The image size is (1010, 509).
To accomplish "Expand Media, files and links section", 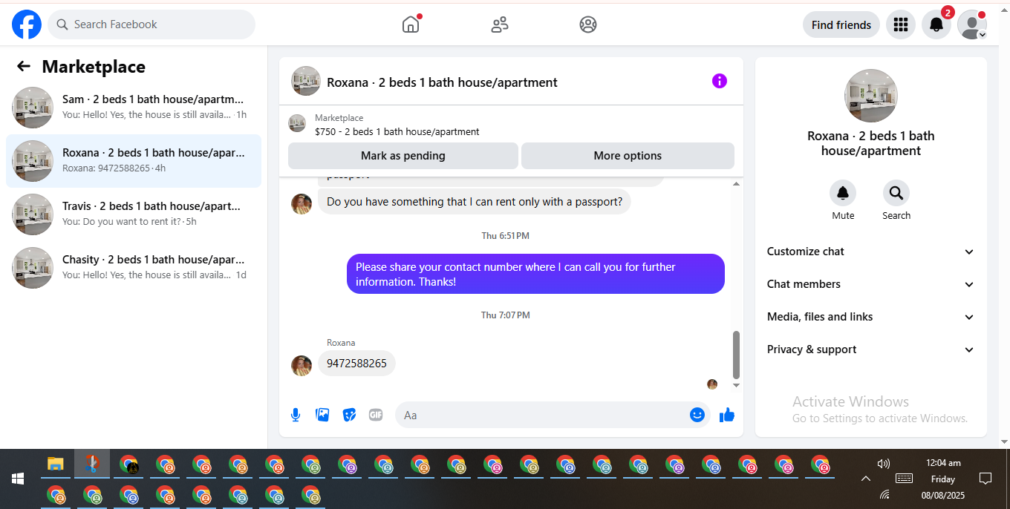I will pos(870,317).
